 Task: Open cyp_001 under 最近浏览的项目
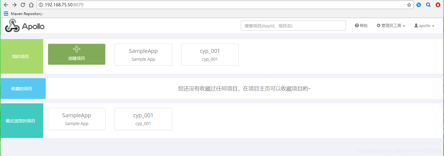point(143,119)
